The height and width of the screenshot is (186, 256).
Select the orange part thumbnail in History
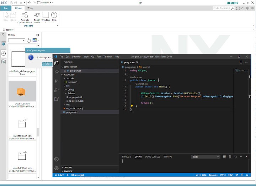pos(22,92)
